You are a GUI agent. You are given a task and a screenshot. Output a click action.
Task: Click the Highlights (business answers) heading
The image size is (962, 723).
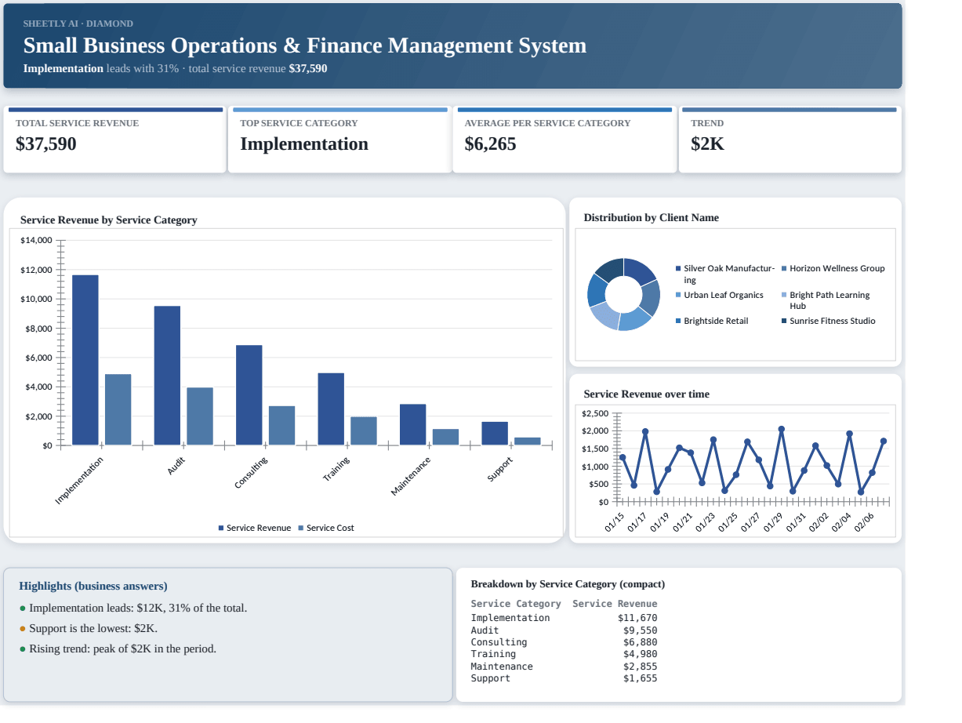(x=93, y=587)
